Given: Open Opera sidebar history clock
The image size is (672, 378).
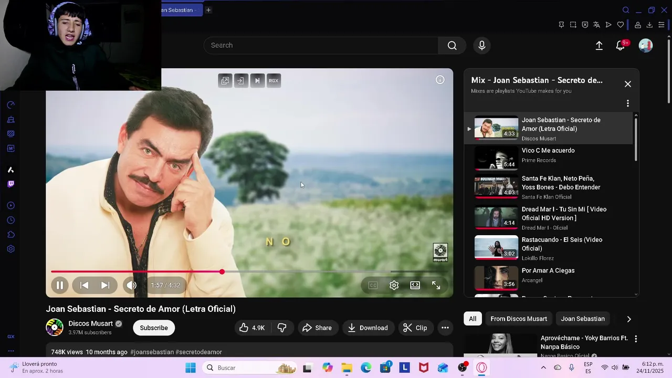Looking at the screenshot, I should [x=10, y=220].
